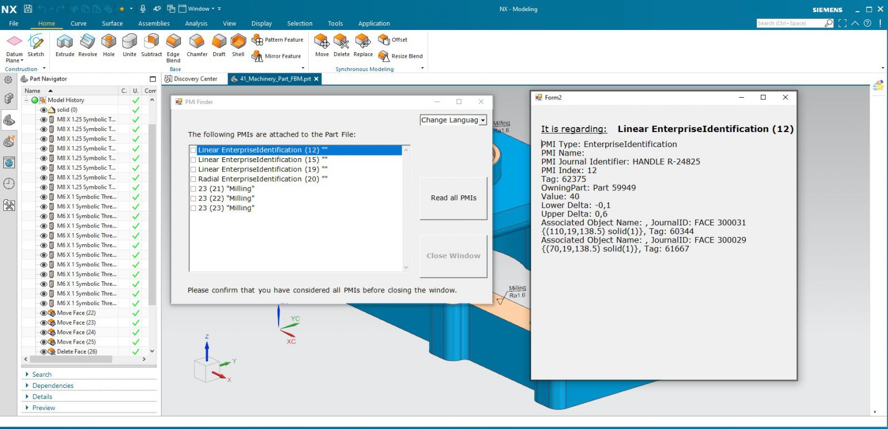Open the Window dropdown in the title bar
The image size is (888, 429).
201,9
